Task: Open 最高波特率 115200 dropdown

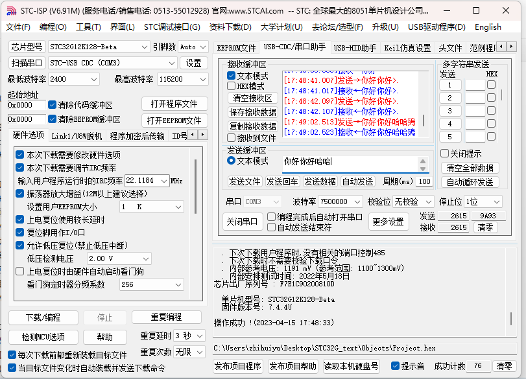Action: 182,80
